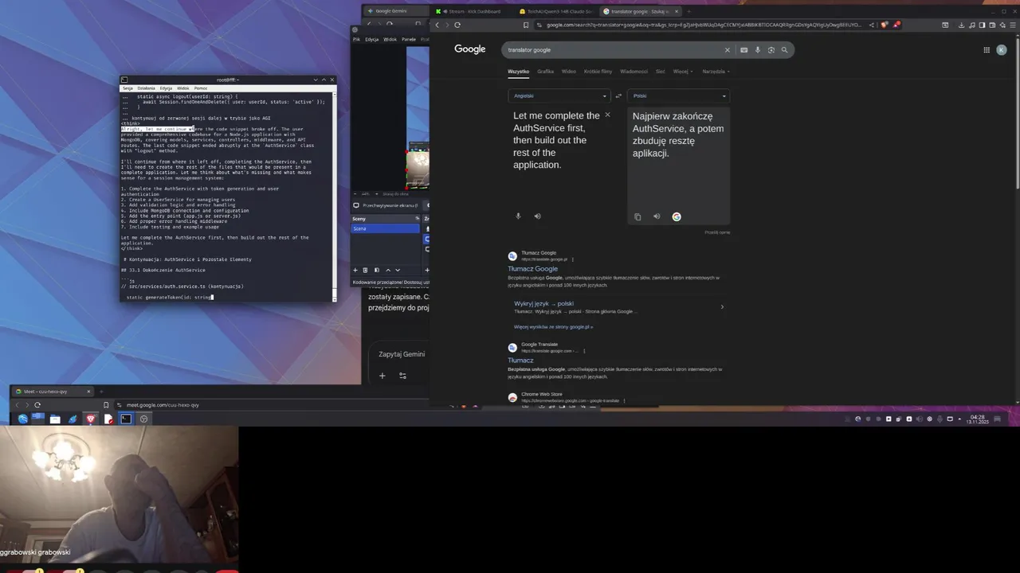Screen dimensions: 1020x573
Task: Open the Edycja menu in terminal
Action: (x=166, y=88)
